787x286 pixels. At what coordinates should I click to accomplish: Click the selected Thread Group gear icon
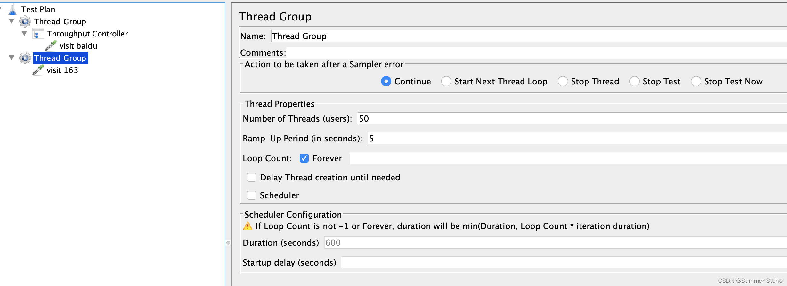tap(25, 58)
